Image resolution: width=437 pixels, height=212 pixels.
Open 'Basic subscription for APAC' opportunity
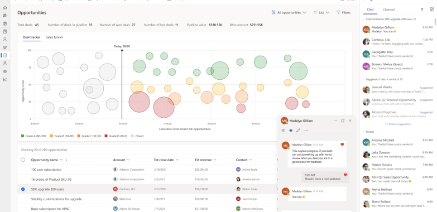50,209
